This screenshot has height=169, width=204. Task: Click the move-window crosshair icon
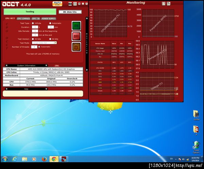point(75,4)
